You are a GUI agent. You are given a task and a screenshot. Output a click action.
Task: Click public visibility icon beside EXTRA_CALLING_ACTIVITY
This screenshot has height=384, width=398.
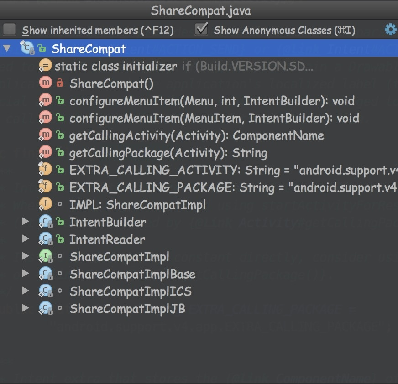(60, 170)
